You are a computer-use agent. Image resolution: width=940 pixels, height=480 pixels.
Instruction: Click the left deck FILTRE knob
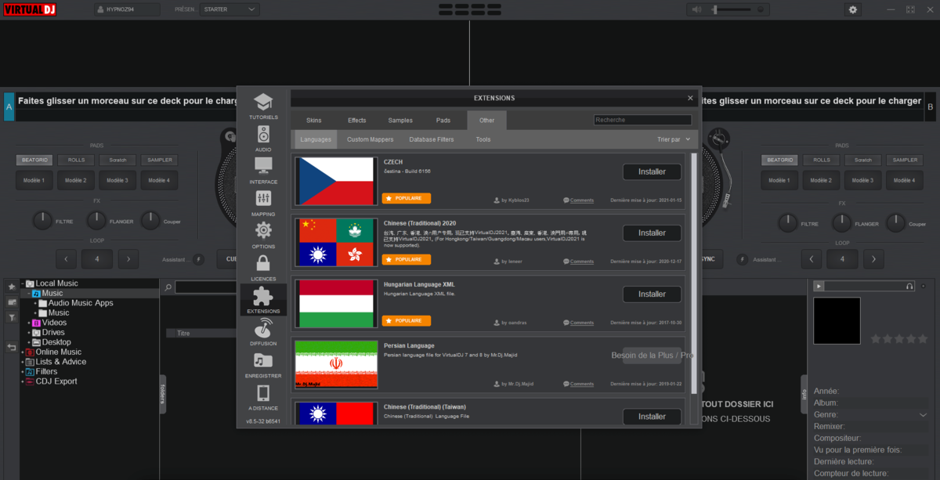coord(42,222)
